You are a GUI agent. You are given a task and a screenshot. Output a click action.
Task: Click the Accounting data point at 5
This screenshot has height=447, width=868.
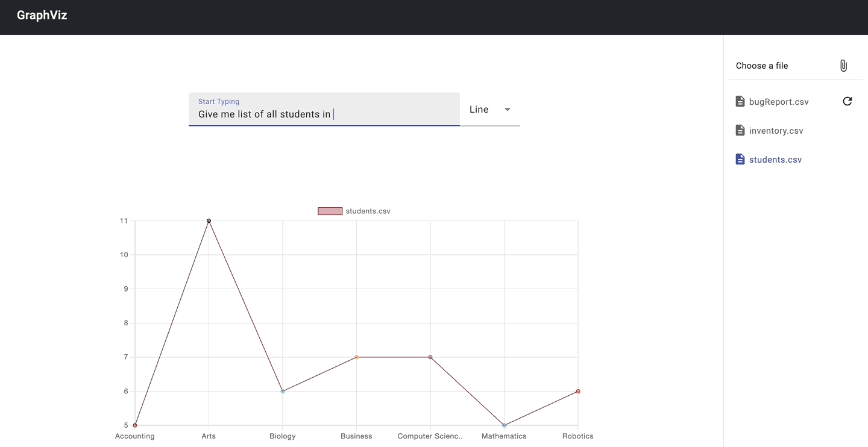point(135,425)
